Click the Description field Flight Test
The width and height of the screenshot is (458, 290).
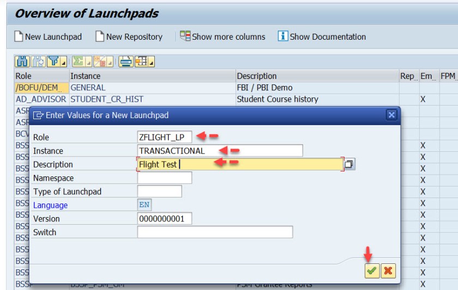pos(240,164)
